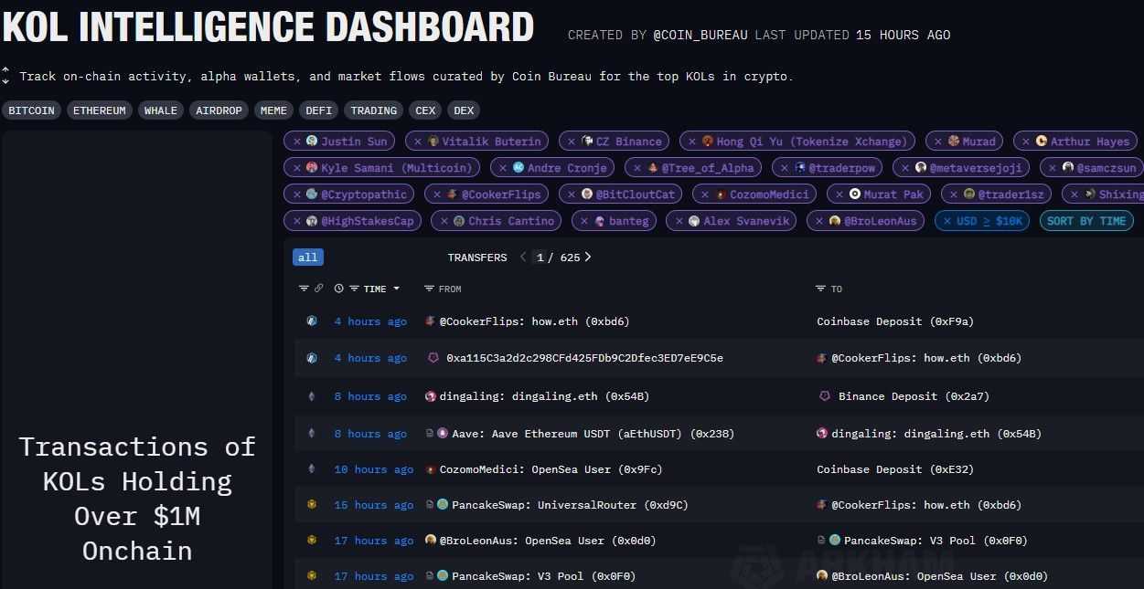Image resolution: width=1144 pixels, height=589 pixels.
Task: Open the @COIN_BUREAU creator link
Action: (x=700, y=35)
